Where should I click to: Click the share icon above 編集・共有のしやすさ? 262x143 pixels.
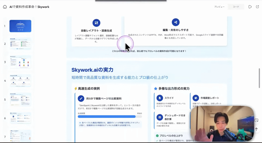(x=176, y=22)
